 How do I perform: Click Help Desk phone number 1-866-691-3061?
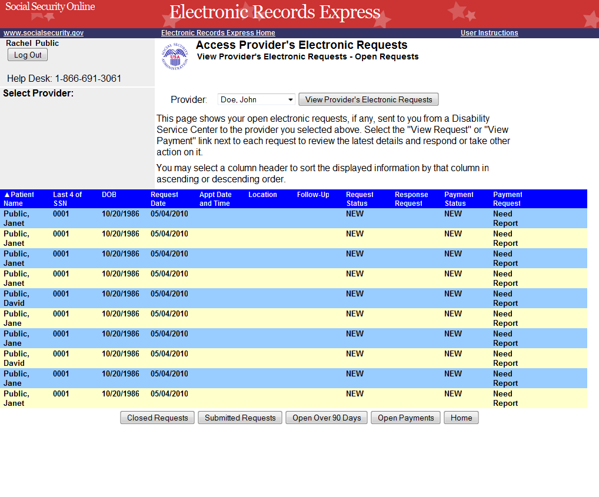88,79
